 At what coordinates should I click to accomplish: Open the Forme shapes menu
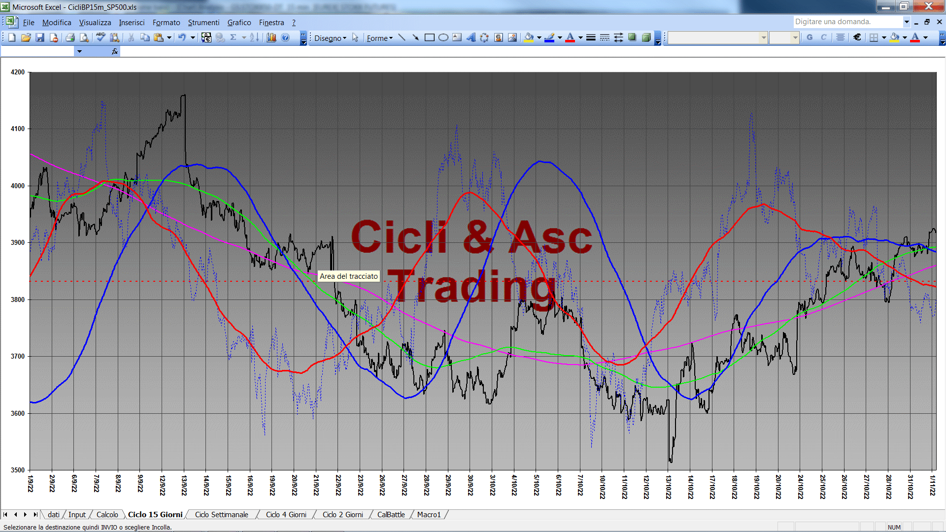click(379, 38)
